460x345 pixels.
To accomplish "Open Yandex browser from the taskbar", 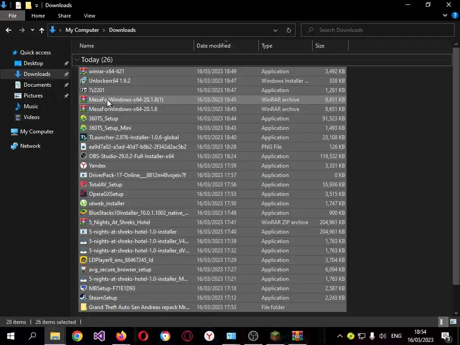I will [209, 336].
